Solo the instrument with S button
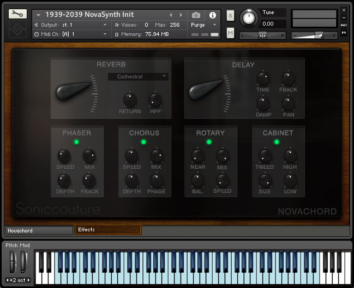The height and width of the screenshot is (288, 354). pos(230,15)
